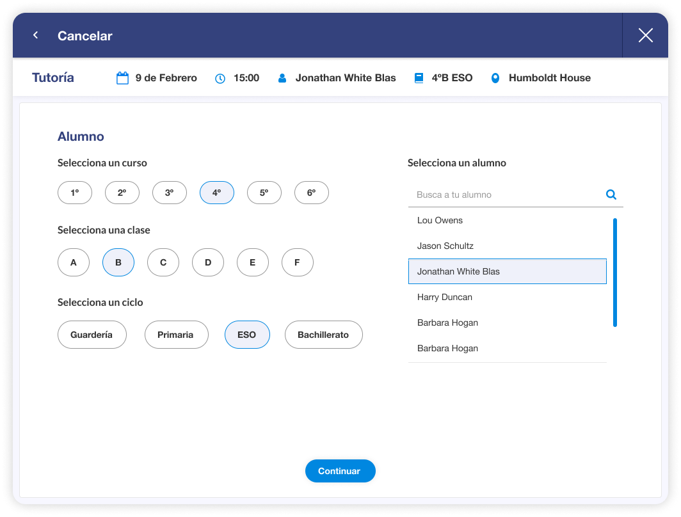Click the clock icon beside 15:00
Screen dimensions: 681x517
click(x=220, y=79)
